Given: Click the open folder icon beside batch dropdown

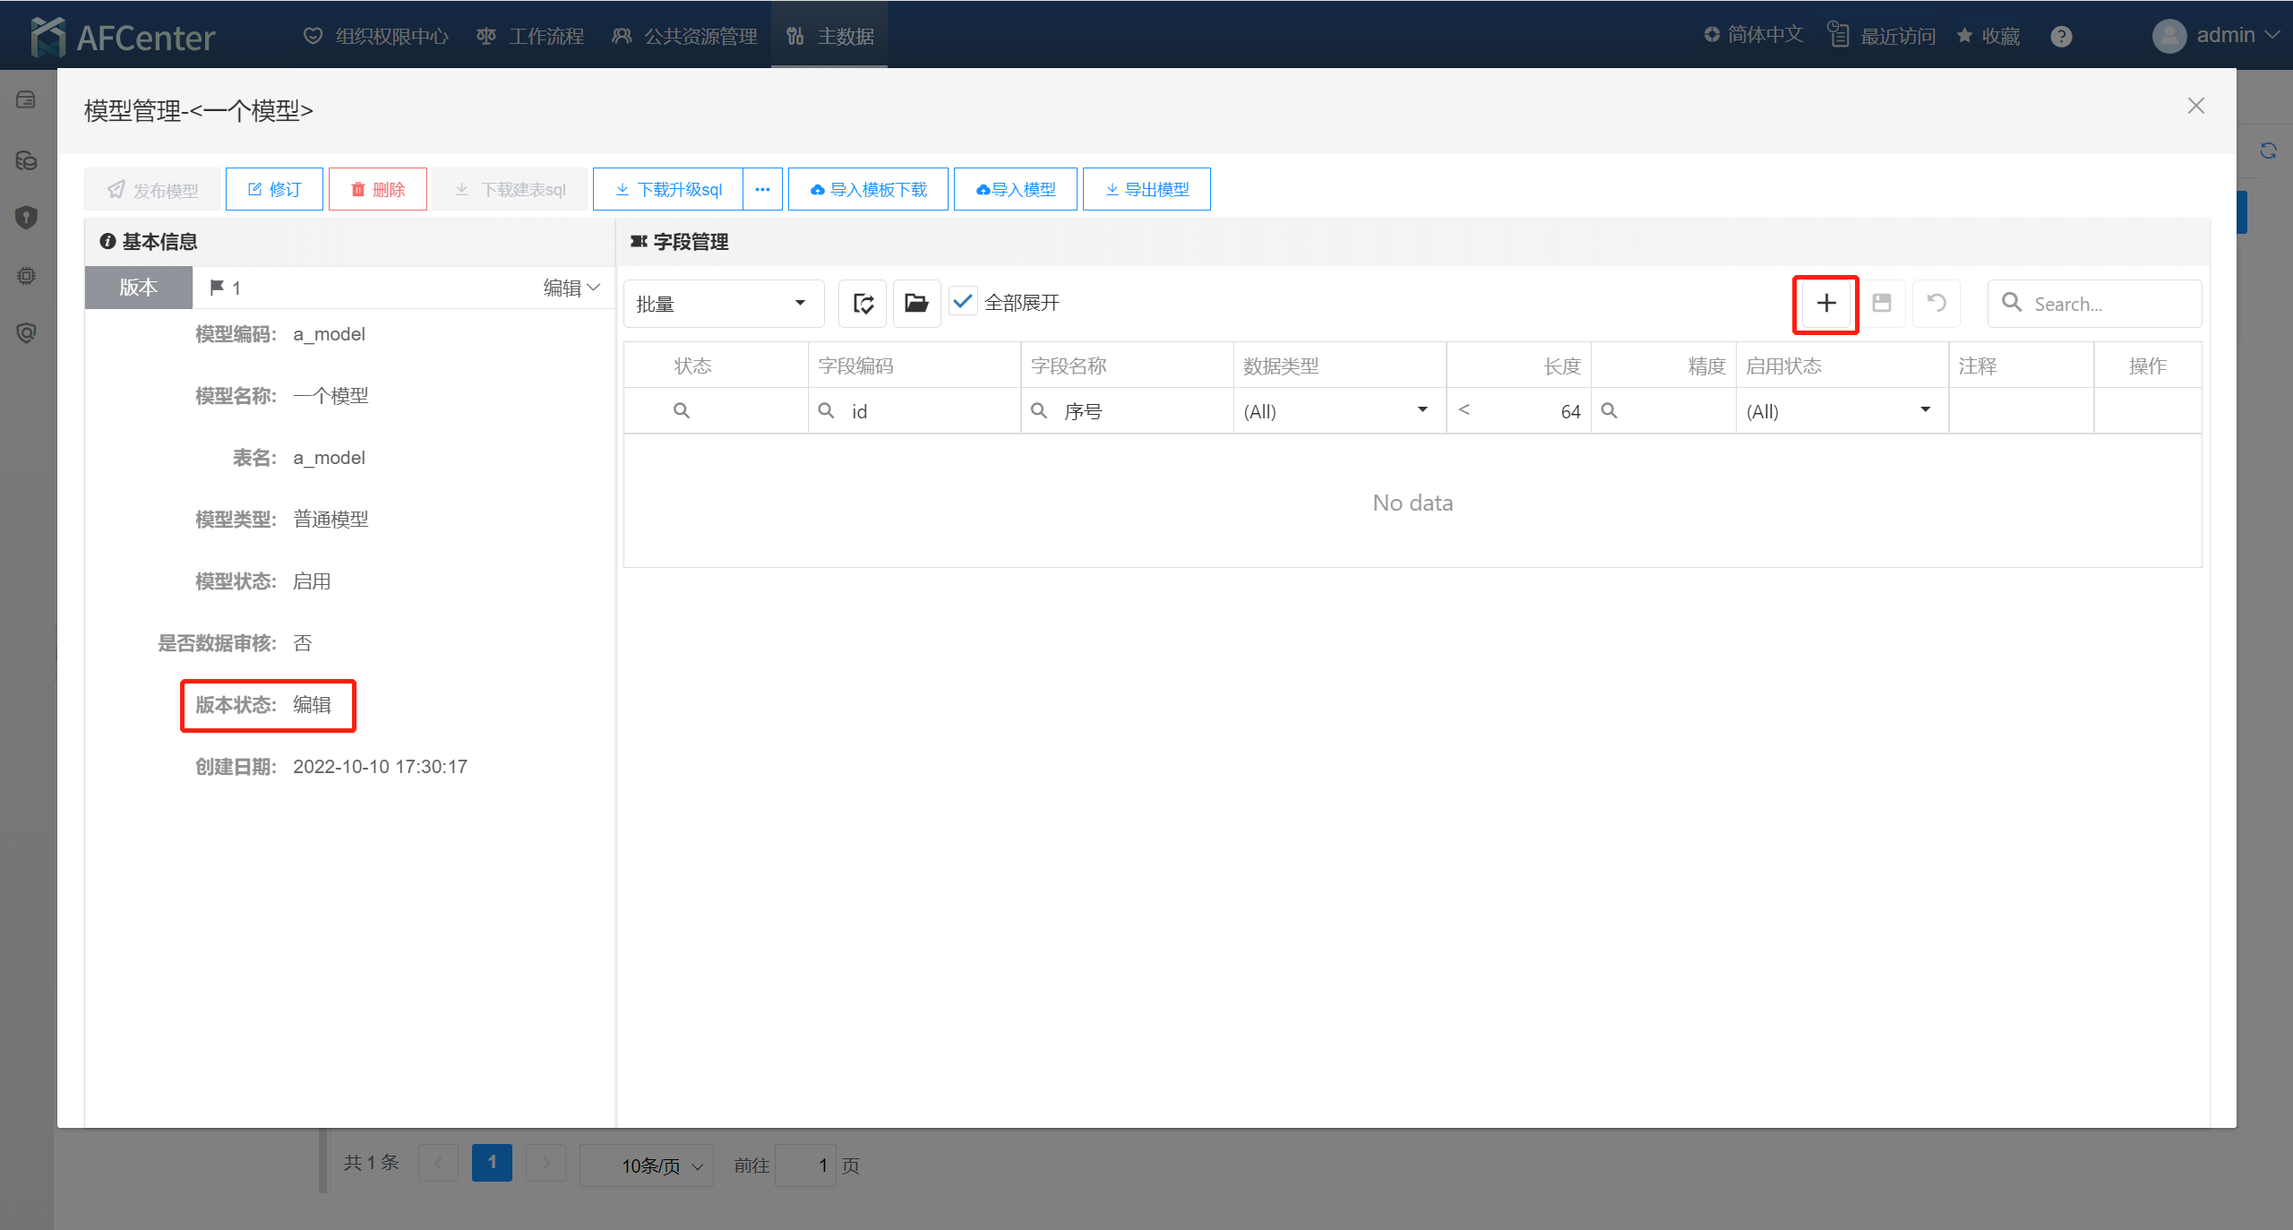Looking at the screenshot, I should click(916, 304).
